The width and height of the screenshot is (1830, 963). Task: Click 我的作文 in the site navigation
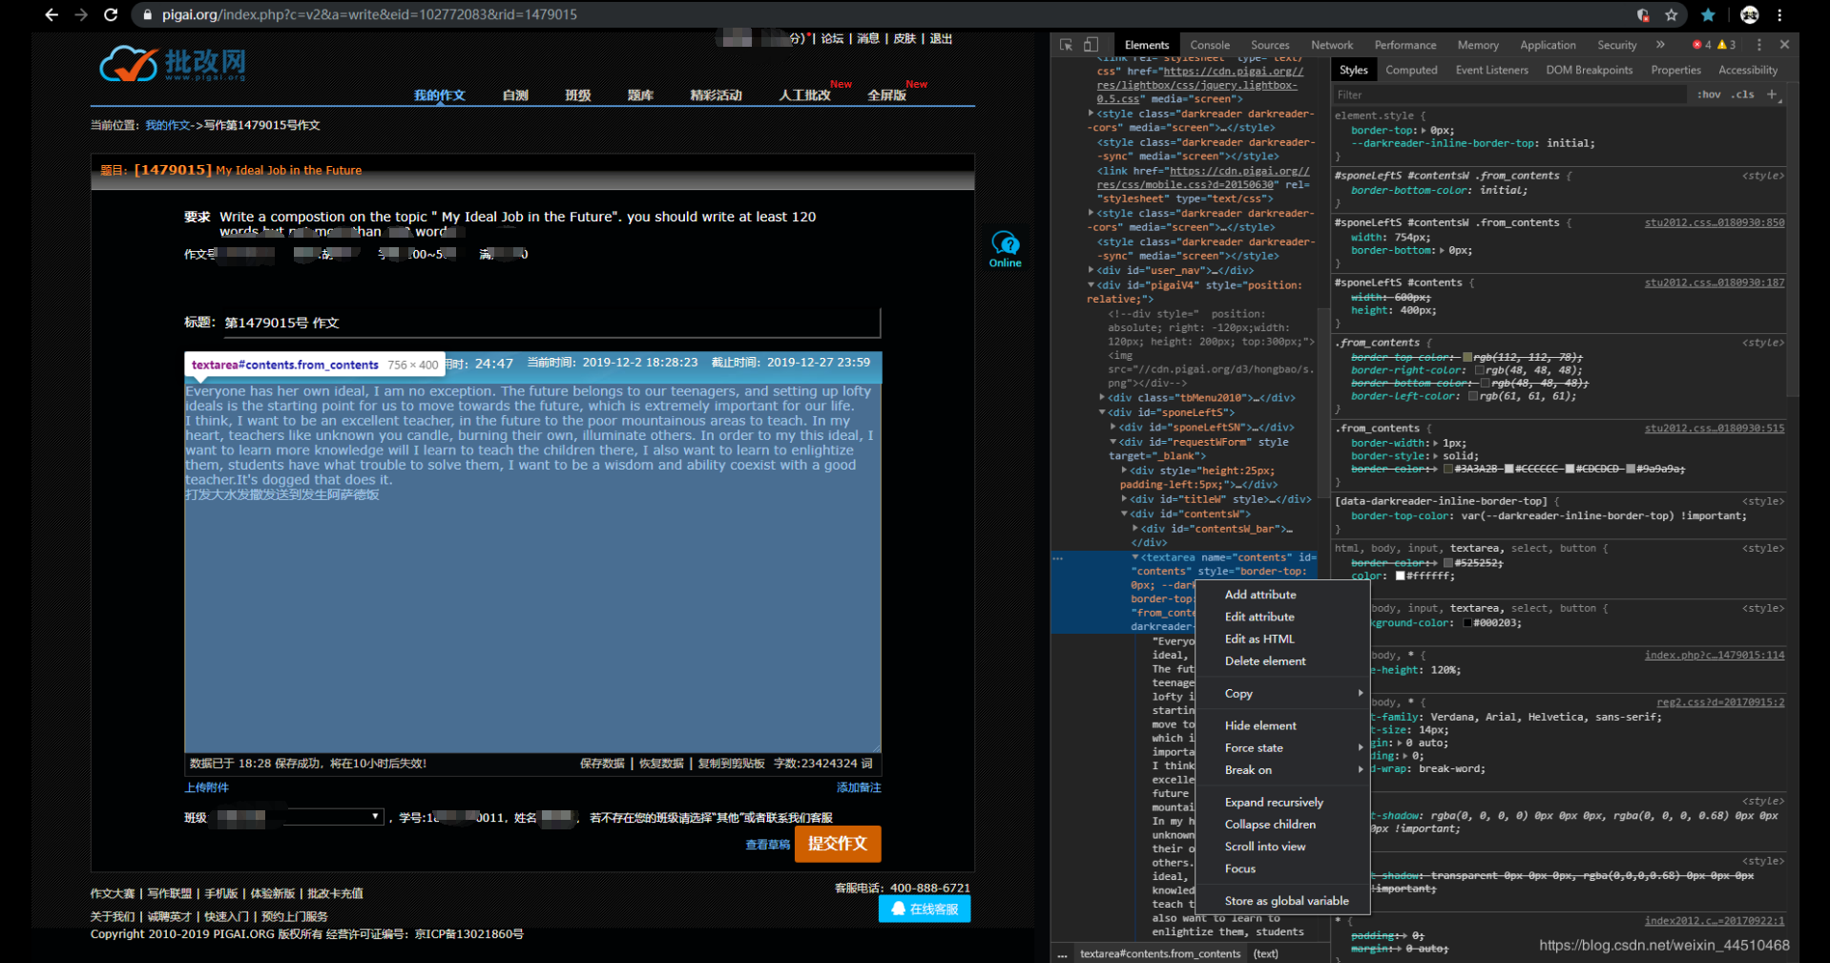pyautogui.click(x=439, y=95)
